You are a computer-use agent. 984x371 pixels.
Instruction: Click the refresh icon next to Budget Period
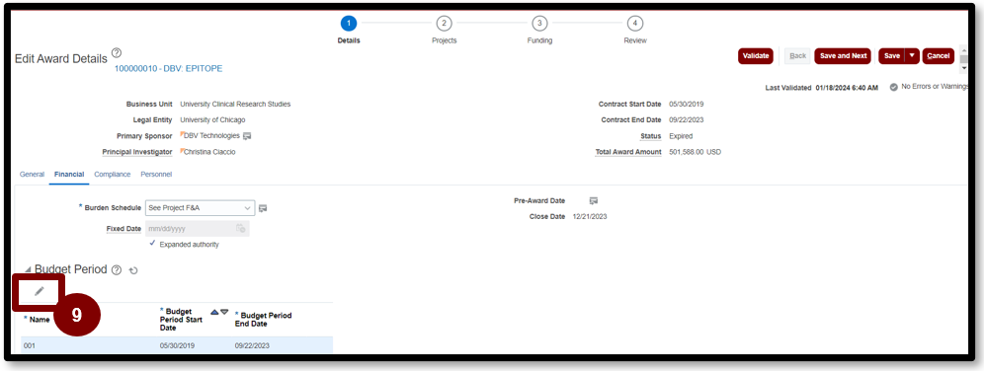coord(133,270)
